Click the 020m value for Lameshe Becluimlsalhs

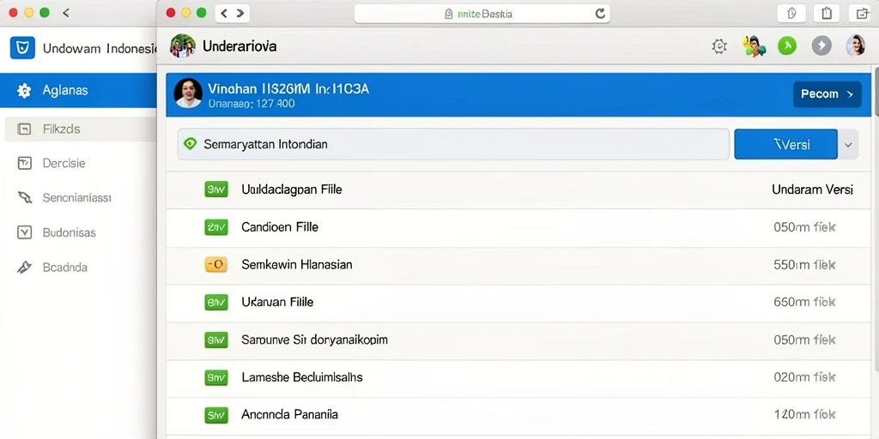pyautogui.click(x=804, y=377)
